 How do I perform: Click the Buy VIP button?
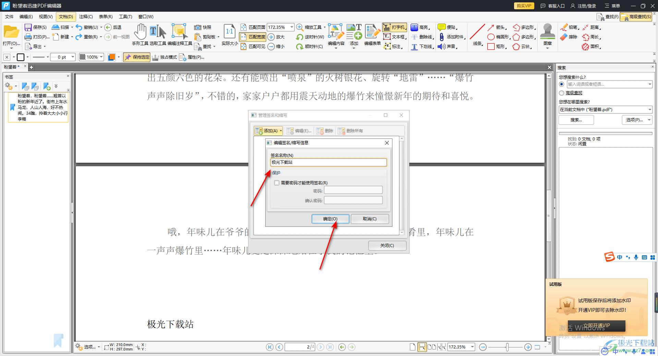click(x=524, y=6)
